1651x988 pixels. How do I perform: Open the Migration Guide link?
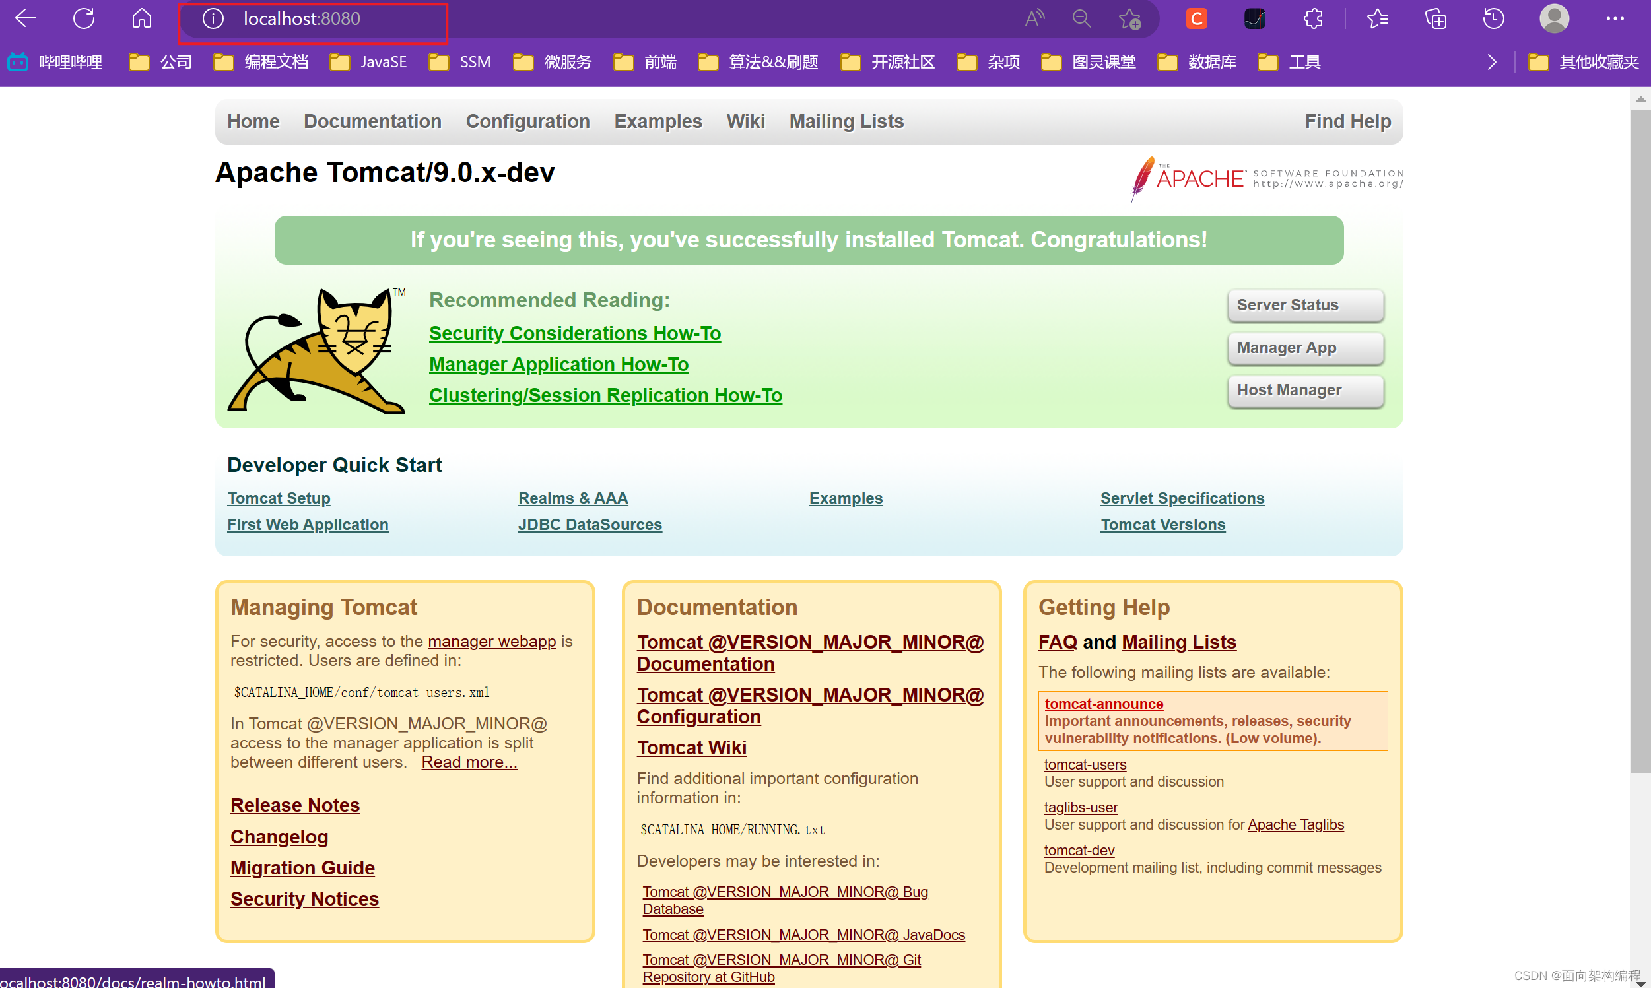point(302,868)
